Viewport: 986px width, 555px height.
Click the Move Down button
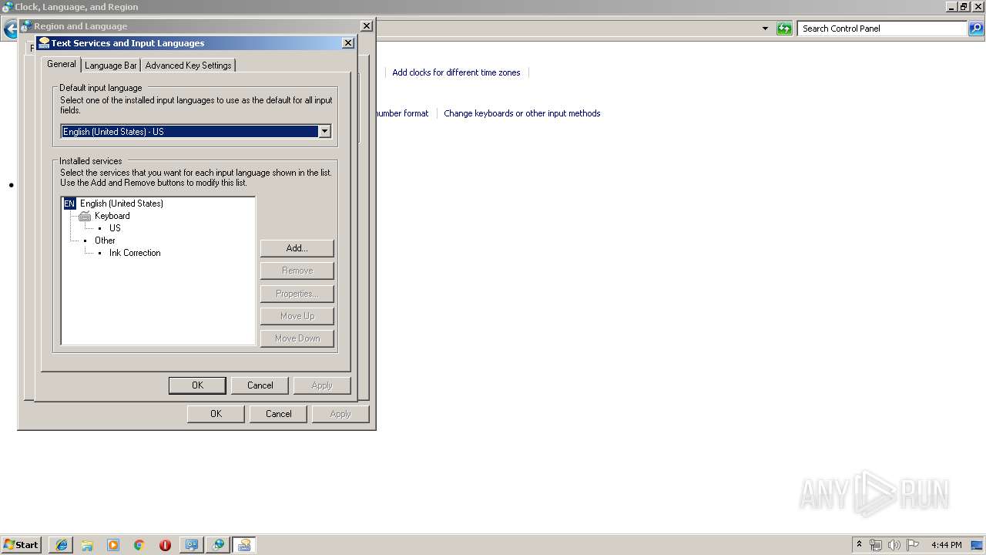point(297,338)
